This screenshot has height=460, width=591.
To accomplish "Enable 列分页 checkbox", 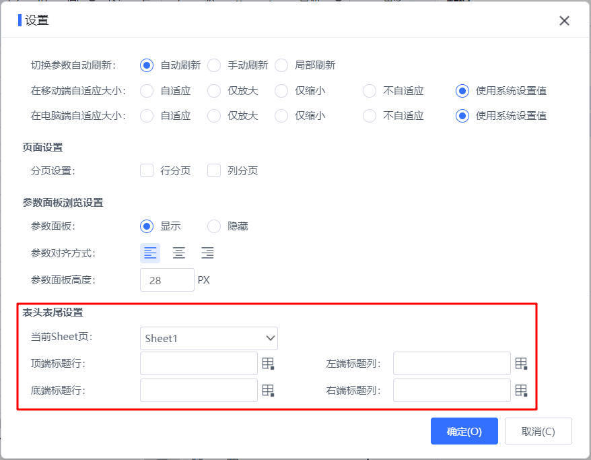I will click(213, 170).
